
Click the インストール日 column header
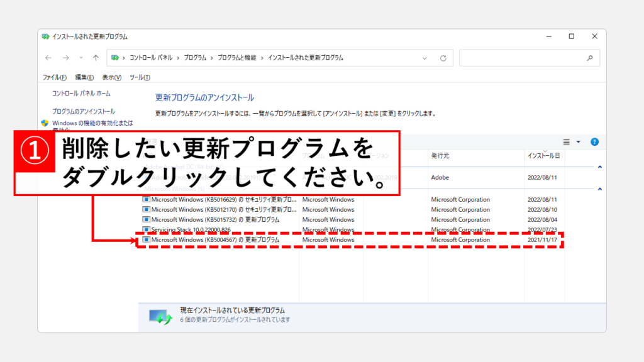(544, 155)
